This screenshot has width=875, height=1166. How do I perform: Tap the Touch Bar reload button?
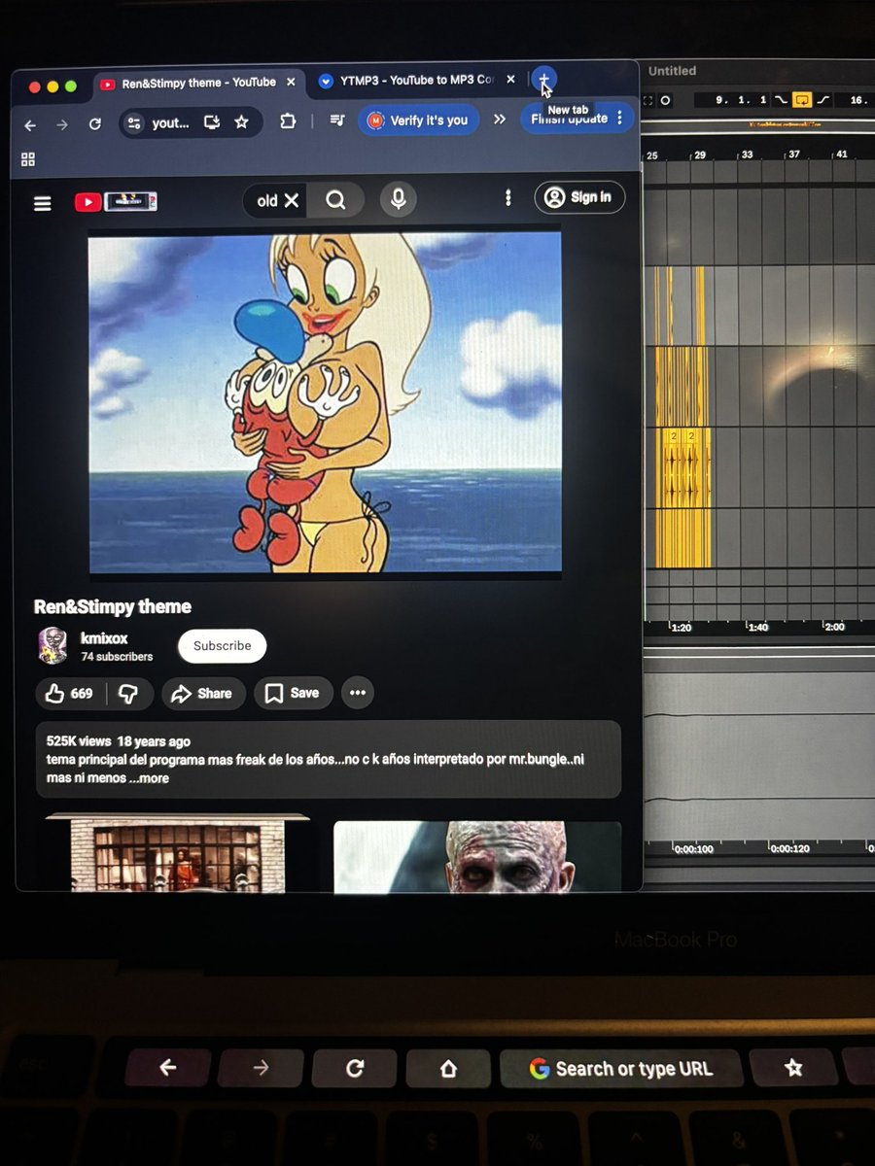pyautogui.click(x=355, y=1068)
